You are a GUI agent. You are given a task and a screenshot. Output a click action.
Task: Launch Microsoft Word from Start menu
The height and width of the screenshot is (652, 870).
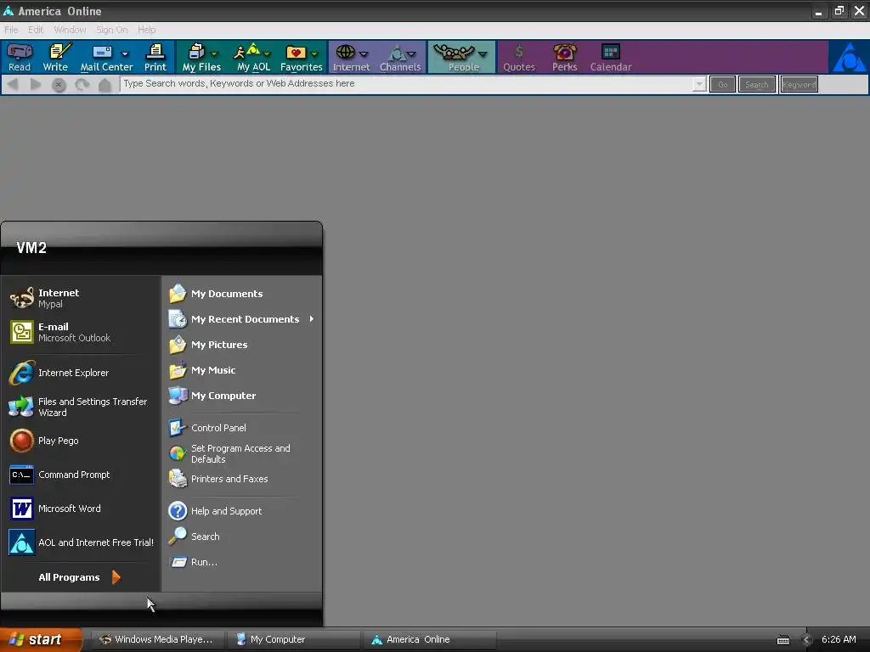[82, 509]
